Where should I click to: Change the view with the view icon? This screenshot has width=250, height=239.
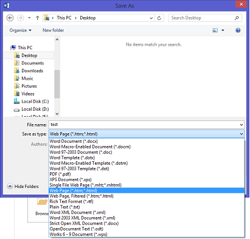point(215,30)
